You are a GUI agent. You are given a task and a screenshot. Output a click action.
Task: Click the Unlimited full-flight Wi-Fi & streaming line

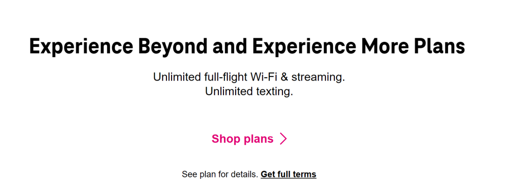(249, 77)
